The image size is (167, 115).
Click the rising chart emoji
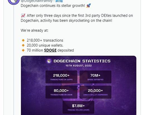(x=23, y=16)
